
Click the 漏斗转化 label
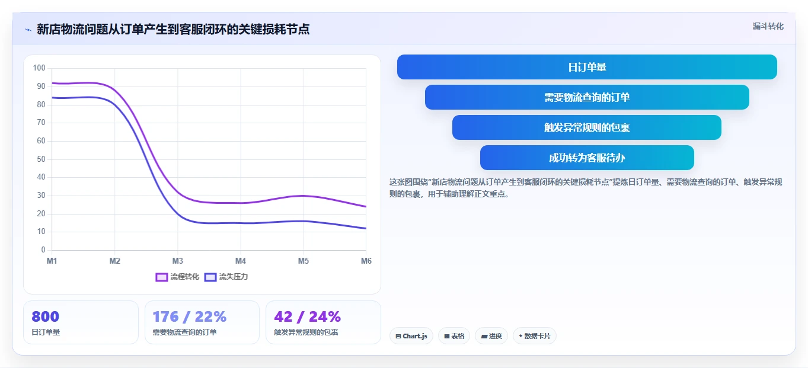tap(768, 26)
